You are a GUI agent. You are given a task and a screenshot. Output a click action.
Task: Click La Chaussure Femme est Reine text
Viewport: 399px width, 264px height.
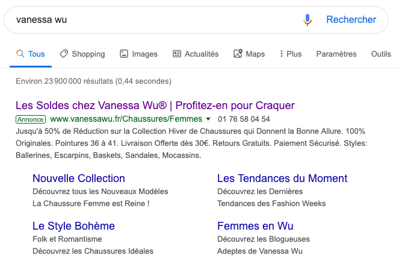pyautogui.click(x=91, y=203)
